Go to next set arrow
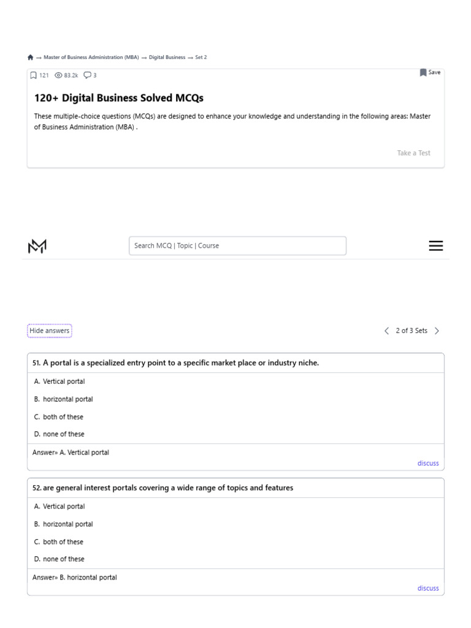 [x=437, y=331]
